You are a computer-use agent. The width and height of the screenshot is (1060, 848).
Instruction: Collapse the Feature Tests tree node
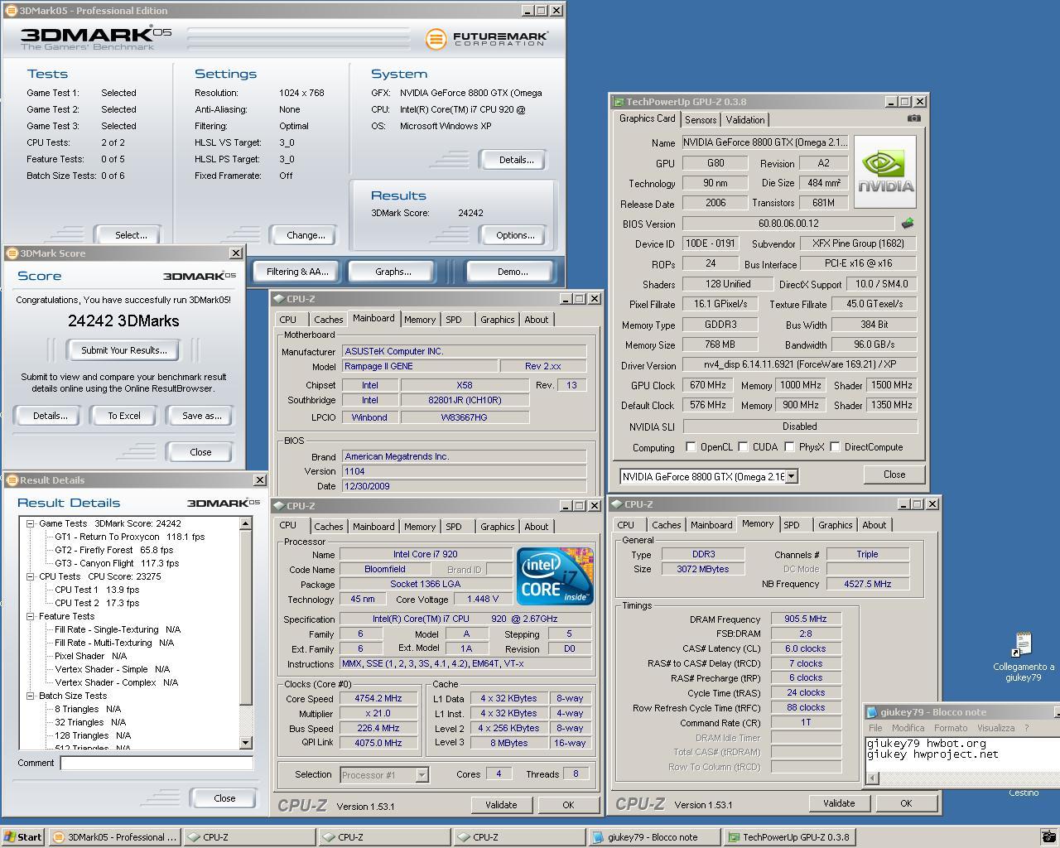tap(31, 616)
